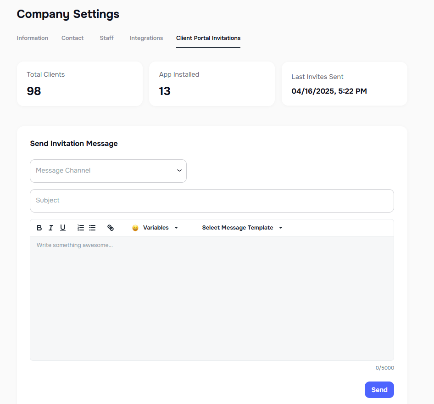Switch to the Contact tab

(x=72, y=38)
